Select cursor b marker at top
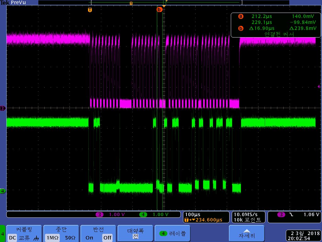Screen dimensions: 322x242 (x=159, y=10)
